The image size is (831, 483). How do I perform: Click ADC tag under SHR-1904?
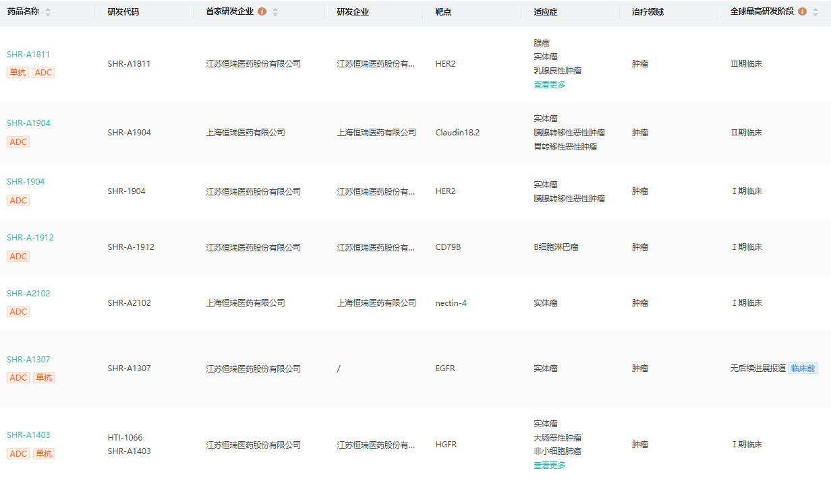click(x=18, y=201)
